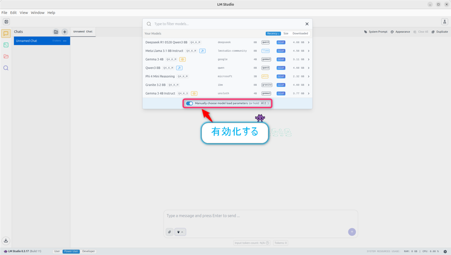This screenshot has height=255, width=451.
Task: Open the My Models folder icon
Action: click(6, 56)
